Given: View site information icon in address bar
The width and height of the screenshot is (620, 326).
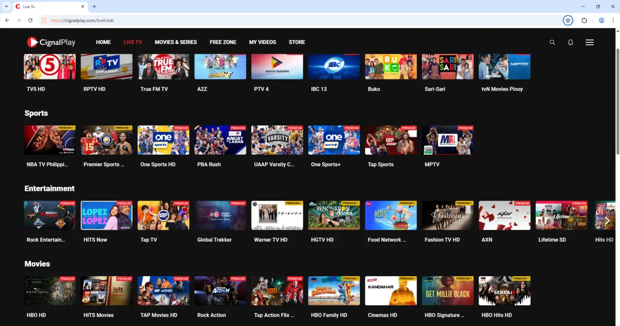Looking at the screenshot, I should (x=44, y=20).
